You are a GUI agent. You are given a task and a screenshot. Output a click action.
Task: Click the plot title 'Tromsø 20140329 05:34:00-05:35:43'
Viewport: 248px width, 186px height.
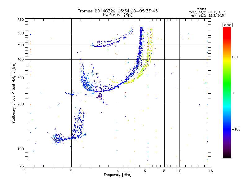click(117, 11)
